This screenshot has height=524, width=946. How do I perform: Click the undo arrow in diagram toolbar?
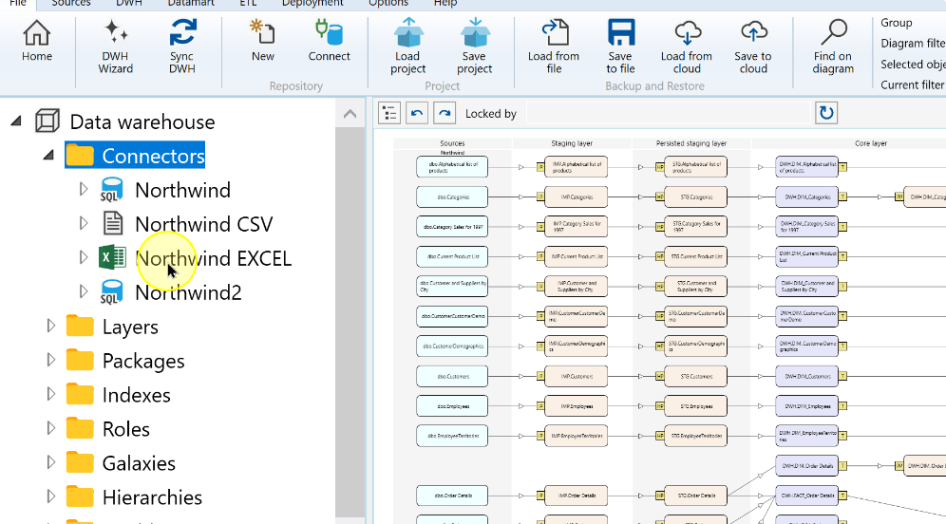(417, 113)
